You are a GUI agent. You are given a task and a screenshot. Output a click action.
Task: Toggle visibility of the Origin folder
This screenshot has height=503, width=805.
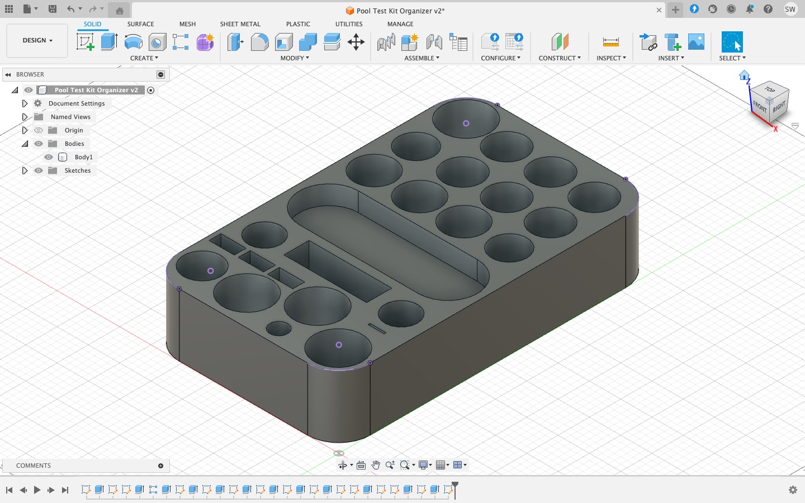tap(39, 130)
